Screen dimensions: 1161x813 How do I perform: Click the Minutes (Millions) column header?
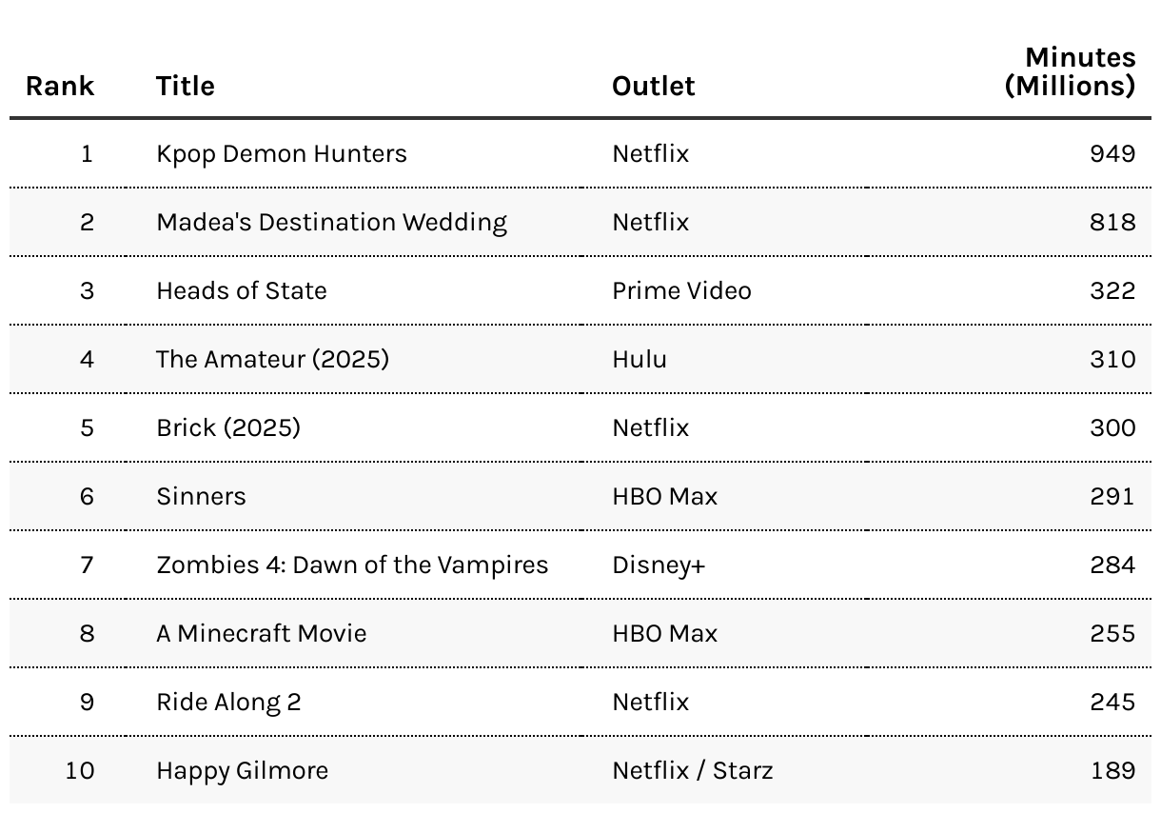coord(1071,71)
